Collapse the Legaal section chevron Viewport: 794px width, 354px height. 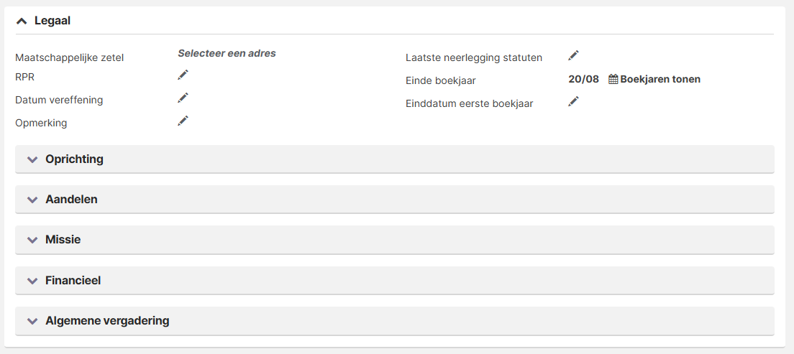[x=22, y=22]
